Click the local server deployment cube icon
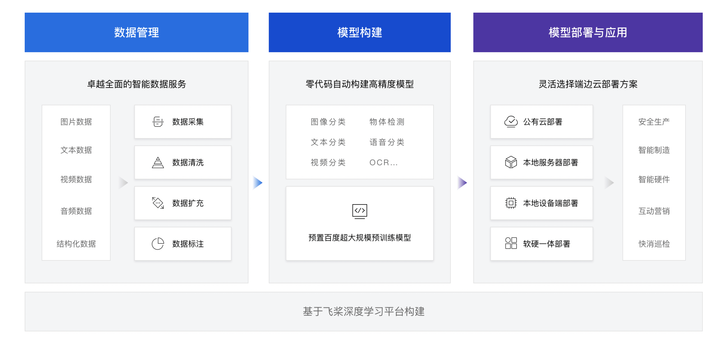The width and height of the screenshot is (724, 344). click(x=511, y=163)
